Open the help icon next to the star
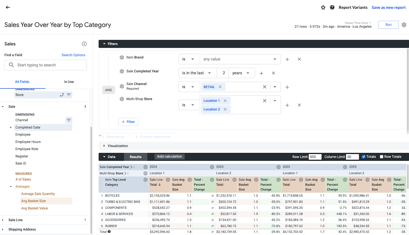The height and width of the screenshot is (235, 409). coord(332,7)
